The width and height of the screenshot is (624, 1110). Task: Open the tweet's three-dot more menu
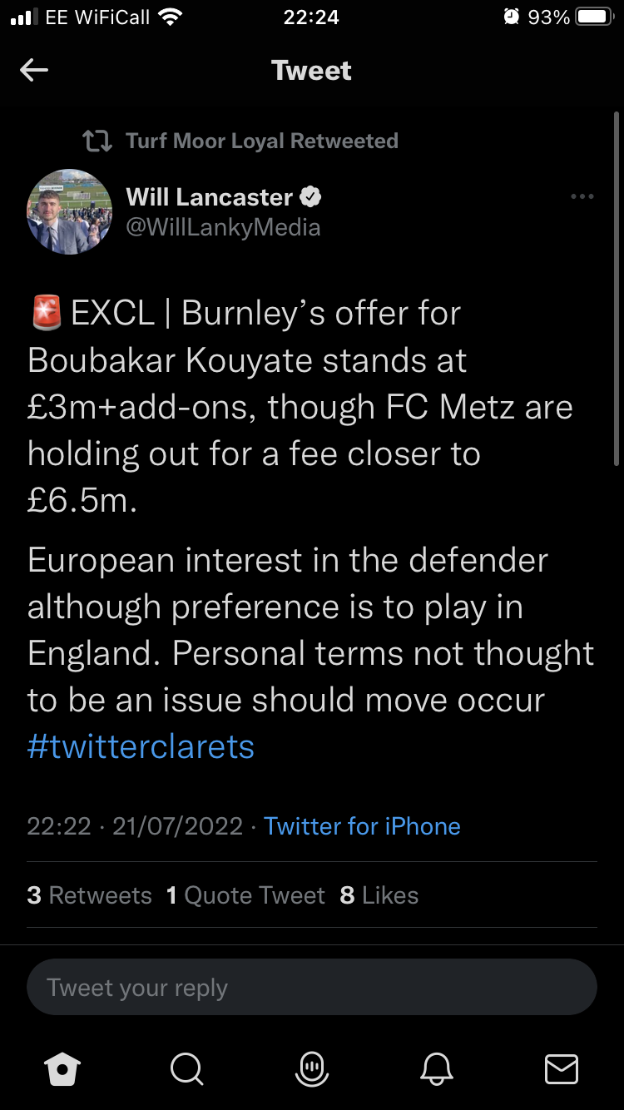click(582, 197)
